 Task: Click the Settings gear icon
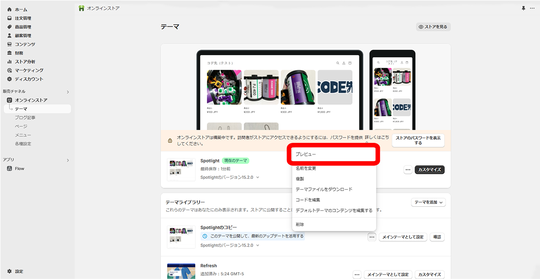coord(9,271)
